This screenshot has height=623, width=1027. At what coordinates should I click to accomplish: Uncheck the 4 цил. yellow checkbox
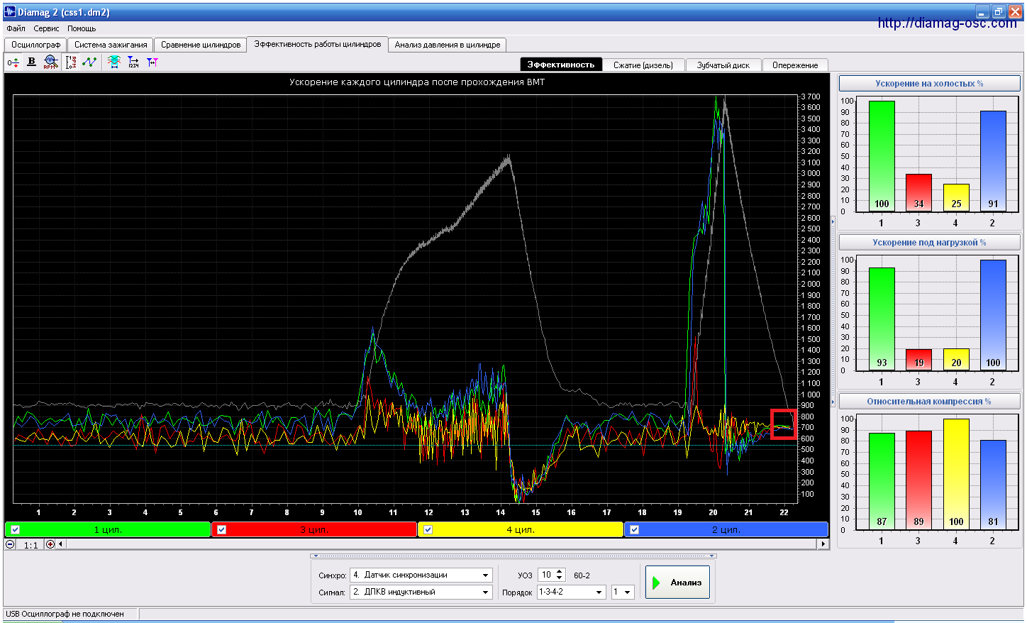pos(428,529)
